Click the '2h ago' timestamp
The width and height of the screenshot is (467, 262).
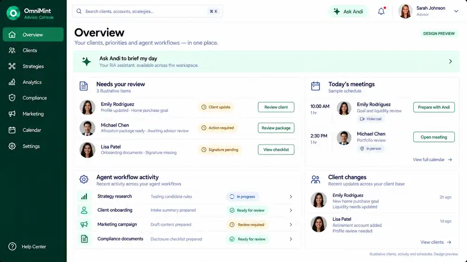(x=446, y=197)
